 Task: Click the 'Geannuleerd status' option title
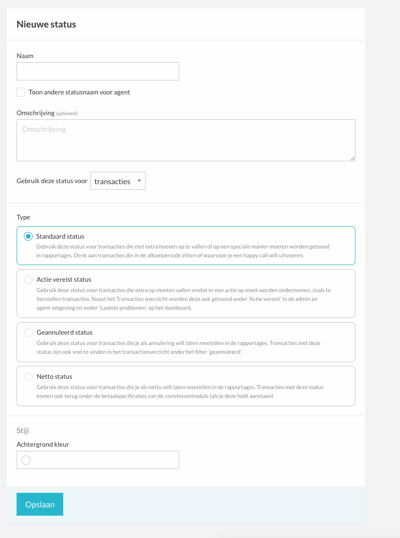pyautogui.click(x=64, y=333)
